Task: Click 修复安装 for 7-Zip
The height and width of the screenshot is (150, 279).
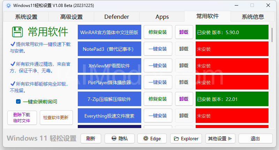Action: point(158,99)
